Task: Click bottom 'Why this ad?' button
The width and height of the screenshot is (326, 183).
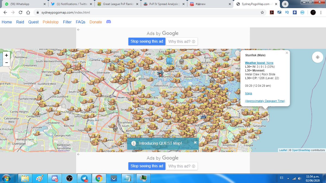Action: (x=182, y=166)
